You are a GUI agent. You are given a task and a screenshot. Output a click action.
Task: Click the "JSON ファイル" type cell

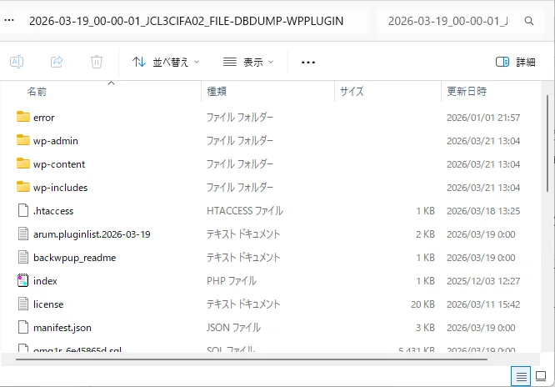(233, 328)
